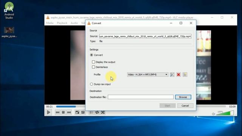Select Dump raw input option
Screen dimensions: 242x136
(x=92, y=84)
